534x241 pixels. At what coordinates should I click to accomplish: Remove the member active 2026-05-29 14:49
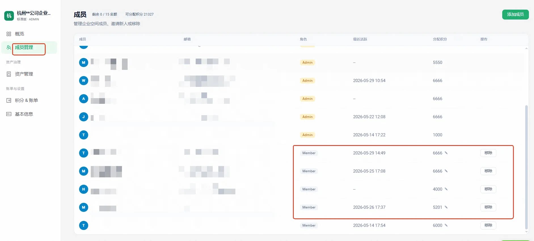[x=488, y=153]
